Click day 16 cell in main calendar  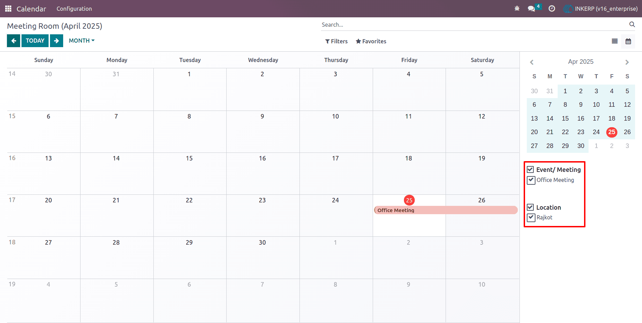263,174
